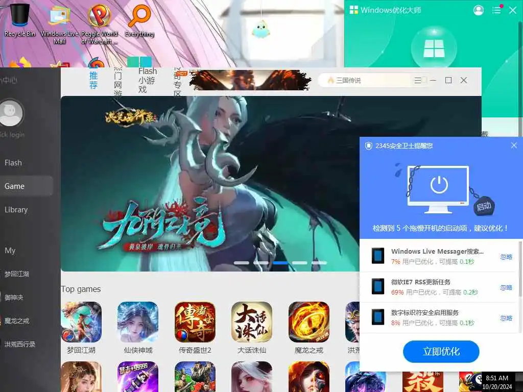Select Game in the sidebar

point(26,186)
